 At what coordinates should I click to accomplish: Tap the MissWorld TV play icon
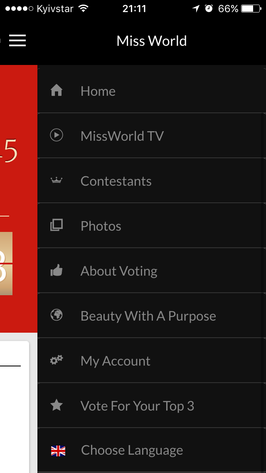tap(57, 135)
